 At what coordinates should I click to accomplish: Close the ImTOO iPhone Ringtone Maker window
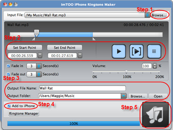coord(5,4)
